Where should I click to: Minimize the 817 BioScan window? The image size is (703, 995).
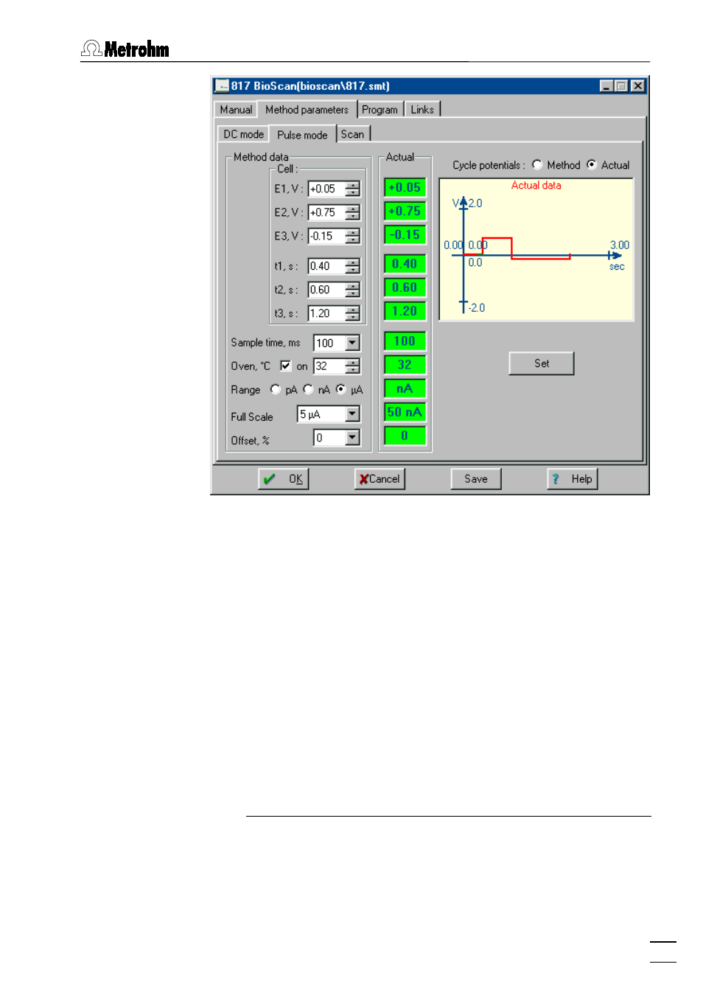click(606, 86)
